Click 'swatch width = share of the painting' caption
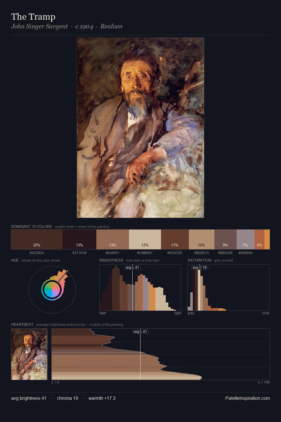This screenshot has height=422, width=281. click(x=82, y=227)
